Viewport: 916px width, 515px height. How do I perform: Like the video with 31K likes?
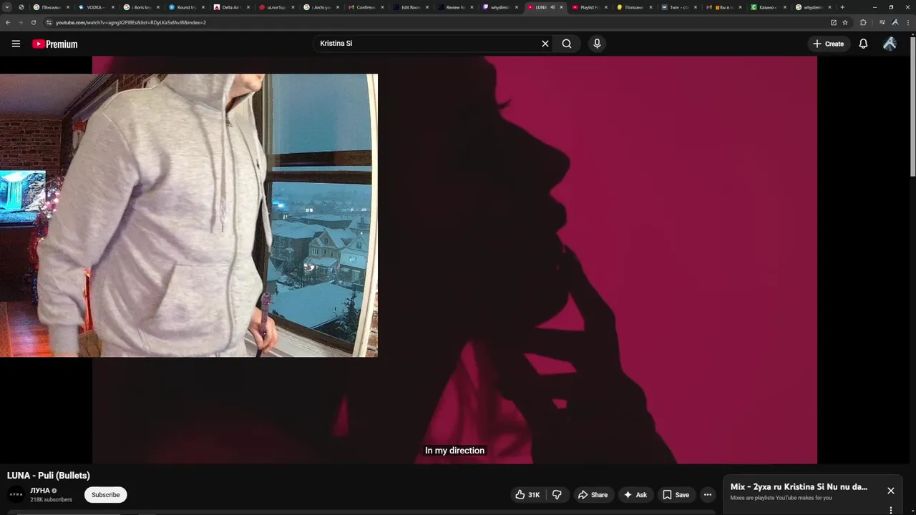[527, 494]
